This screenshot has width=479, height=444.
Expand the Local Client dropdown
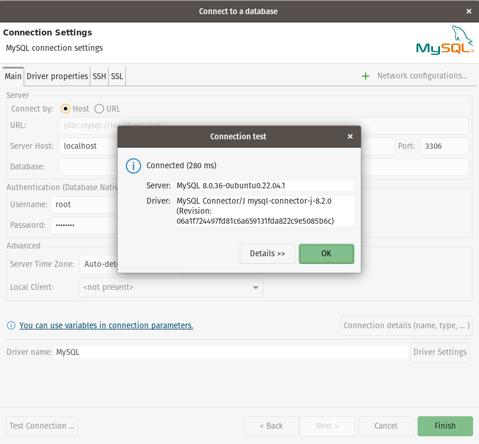point(255,288)
